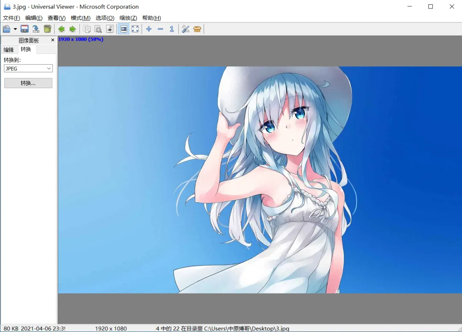Click the 转换到: label
Screen dimensions: 462x332
pos(12,60)
